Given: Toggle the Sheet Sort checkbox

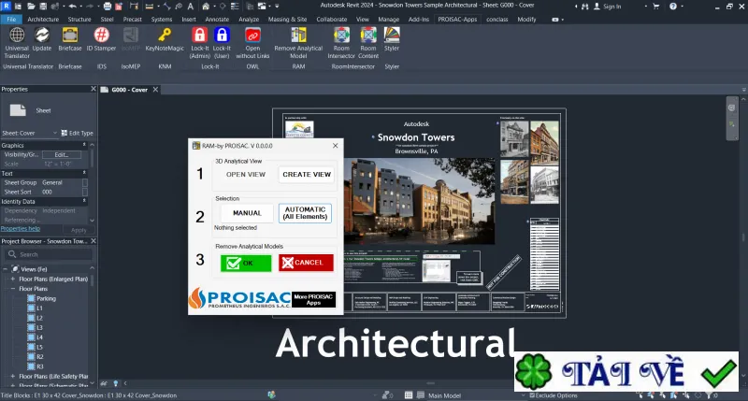Looking at the screenshot, I should (85, 192).
